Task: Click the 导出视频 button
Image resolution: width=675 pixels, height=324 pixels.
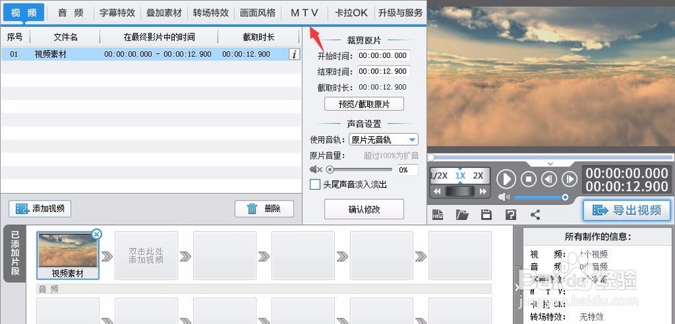Action: pos(627,210)
